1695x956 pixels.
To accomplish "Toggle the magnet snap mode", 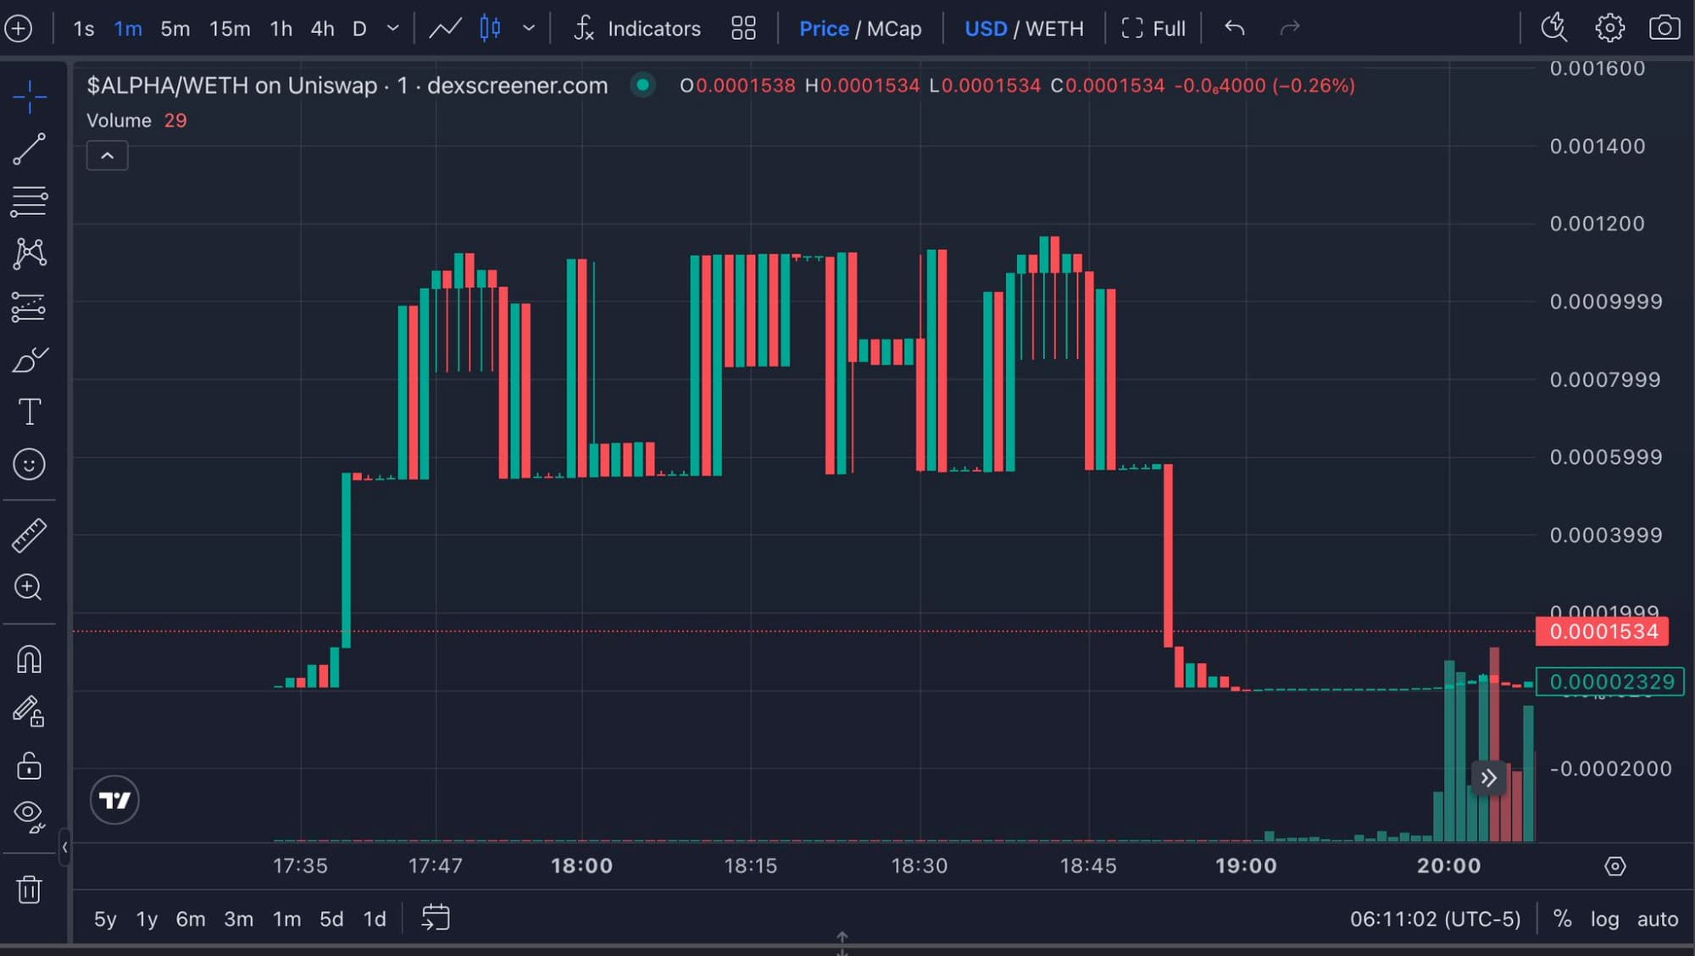I will [29, 659].
